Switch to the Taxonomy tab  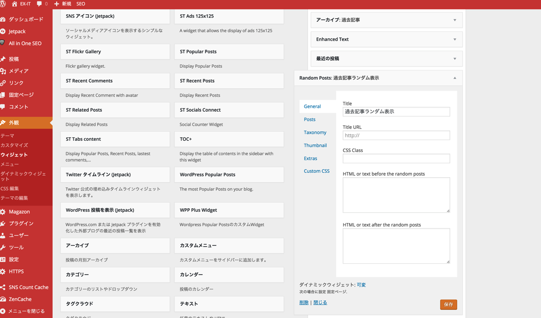point(315,132)
